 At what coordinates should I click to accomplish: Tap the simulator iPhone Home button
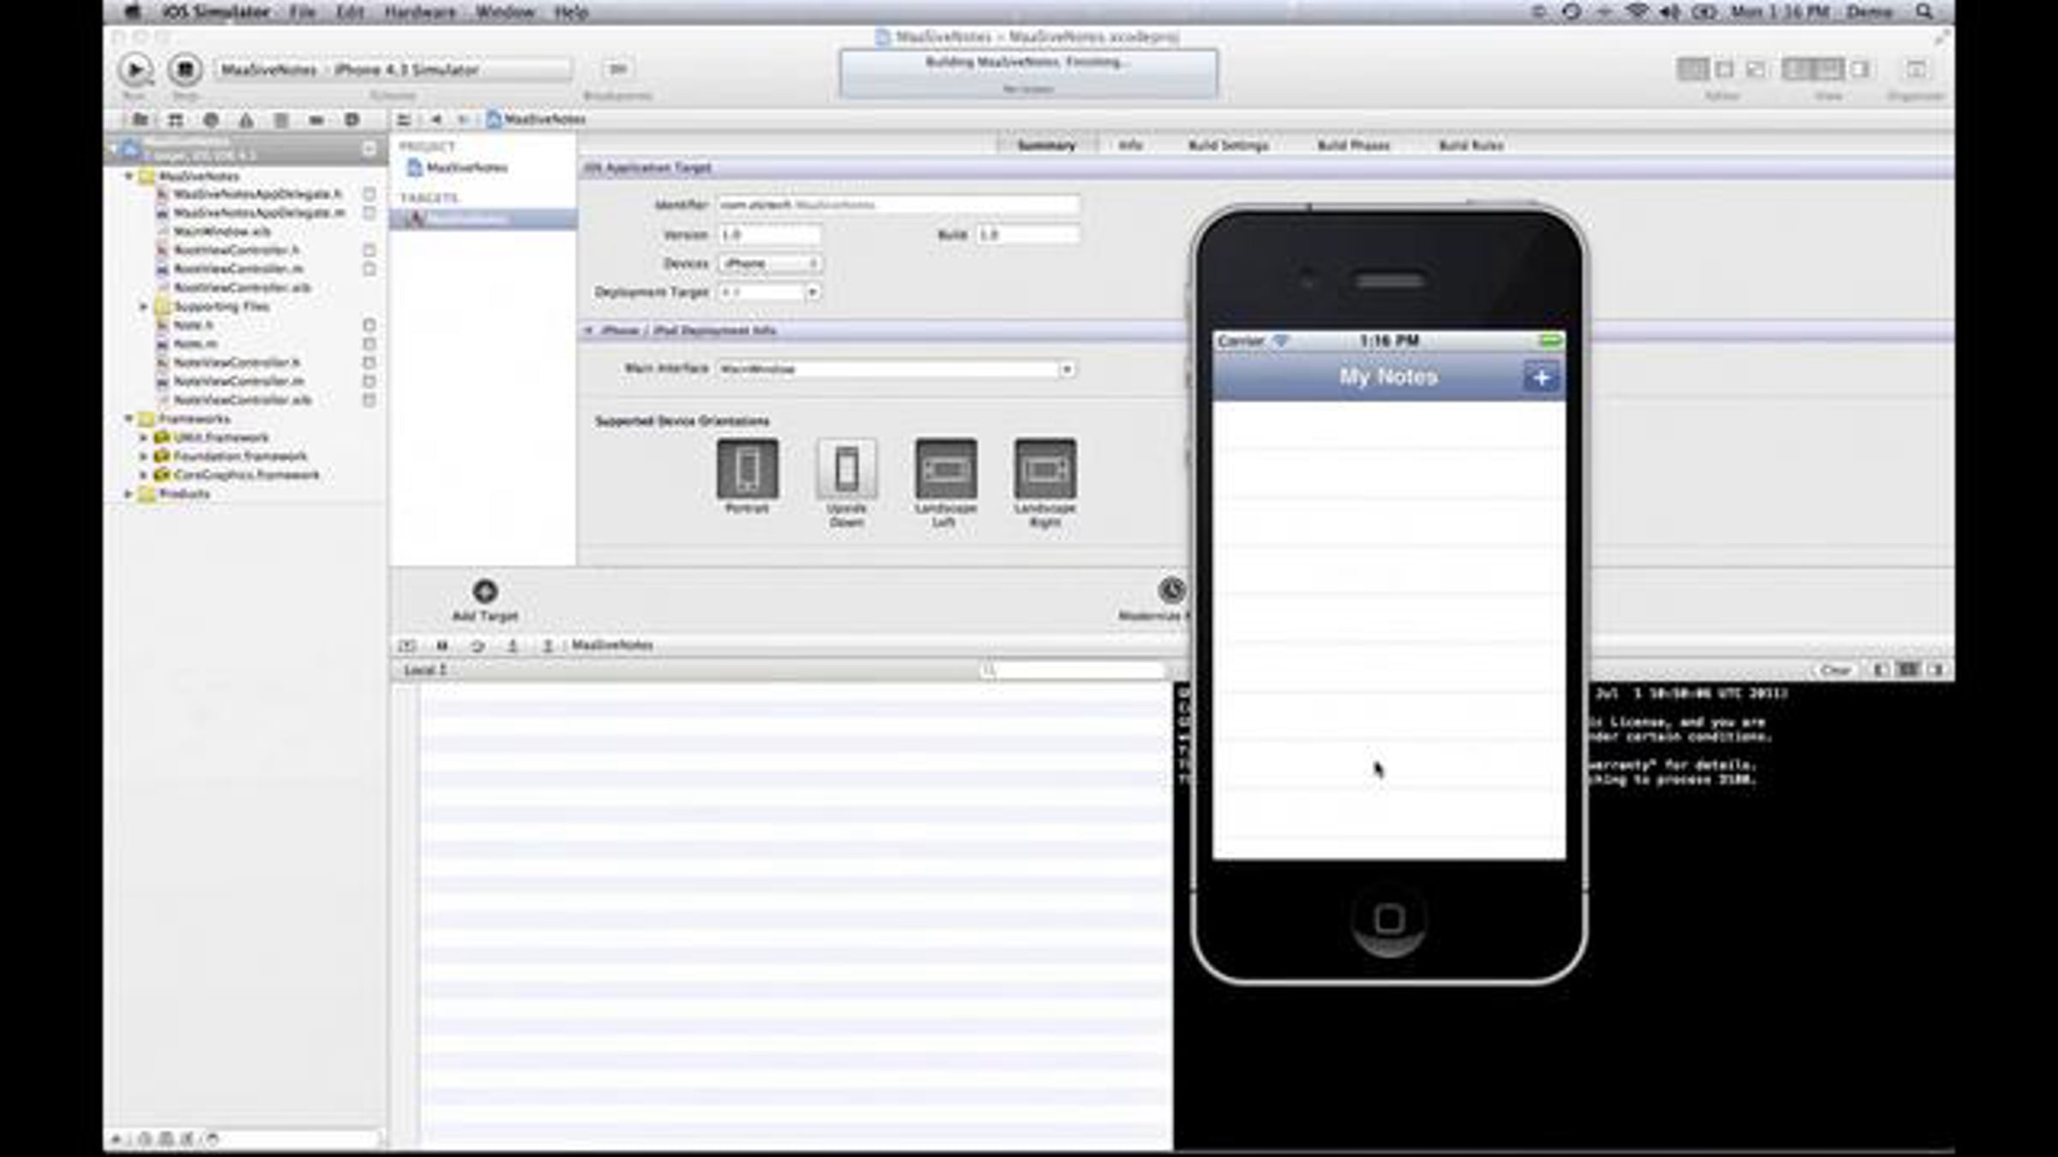click(x=1389, y=920)
